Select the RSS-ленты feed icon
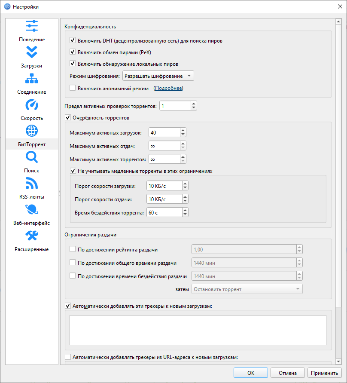Screen dimensions: 347x383 point(32,184)
